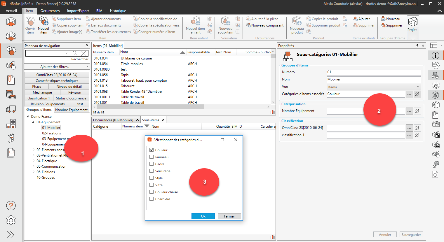Enable the Panneau checkbox
444x242 pixels.
coord(152,157)
